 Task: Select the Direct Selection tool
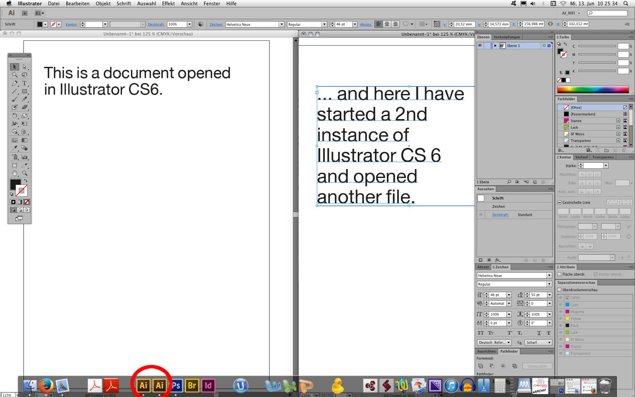(25, 67)
